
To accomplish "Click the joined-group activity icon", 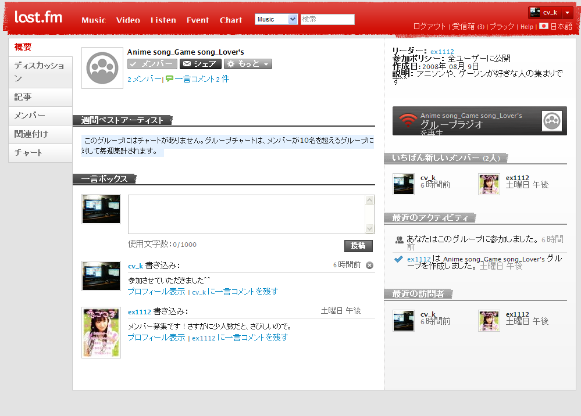I will pyautogui.click(x=399, y=240).
